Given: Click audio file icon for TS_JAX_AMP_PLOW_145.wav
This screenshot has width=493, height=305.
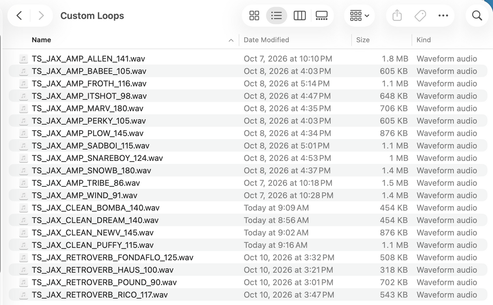Looking at the screenshot, I should point(24,133).
